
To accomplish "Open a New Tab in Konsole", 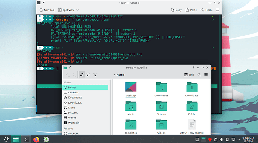I will tap(47, 10).
